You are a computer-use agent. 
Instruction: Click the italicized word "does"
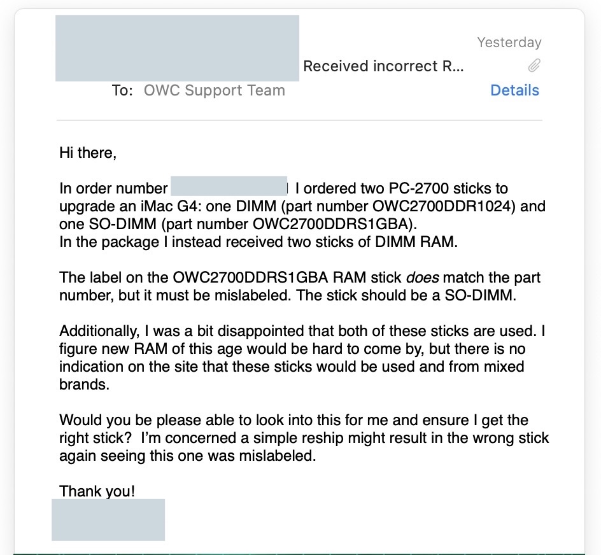422,277
